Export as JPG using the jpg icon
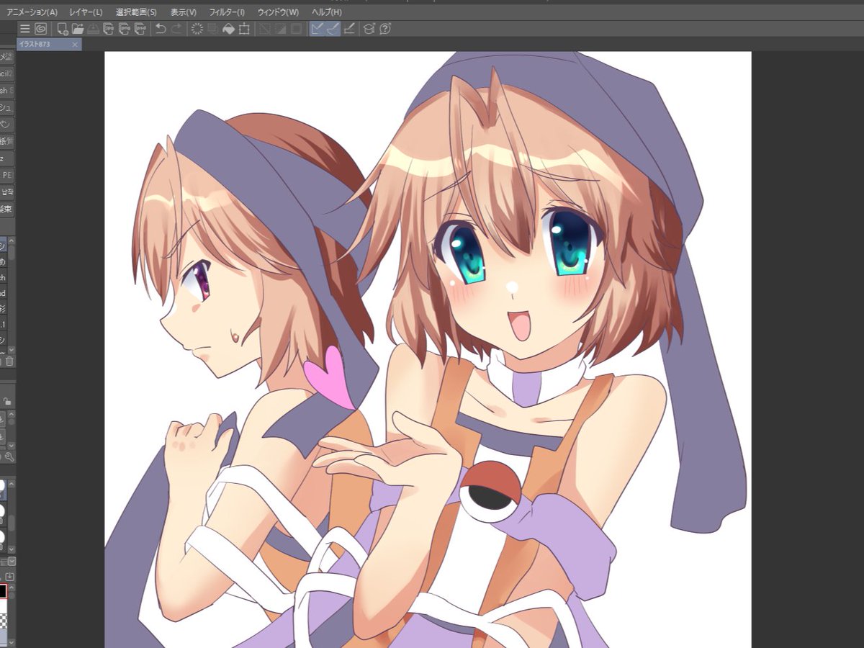The width and height of the screenshot is (864, 648). click(x=109, y=29)
